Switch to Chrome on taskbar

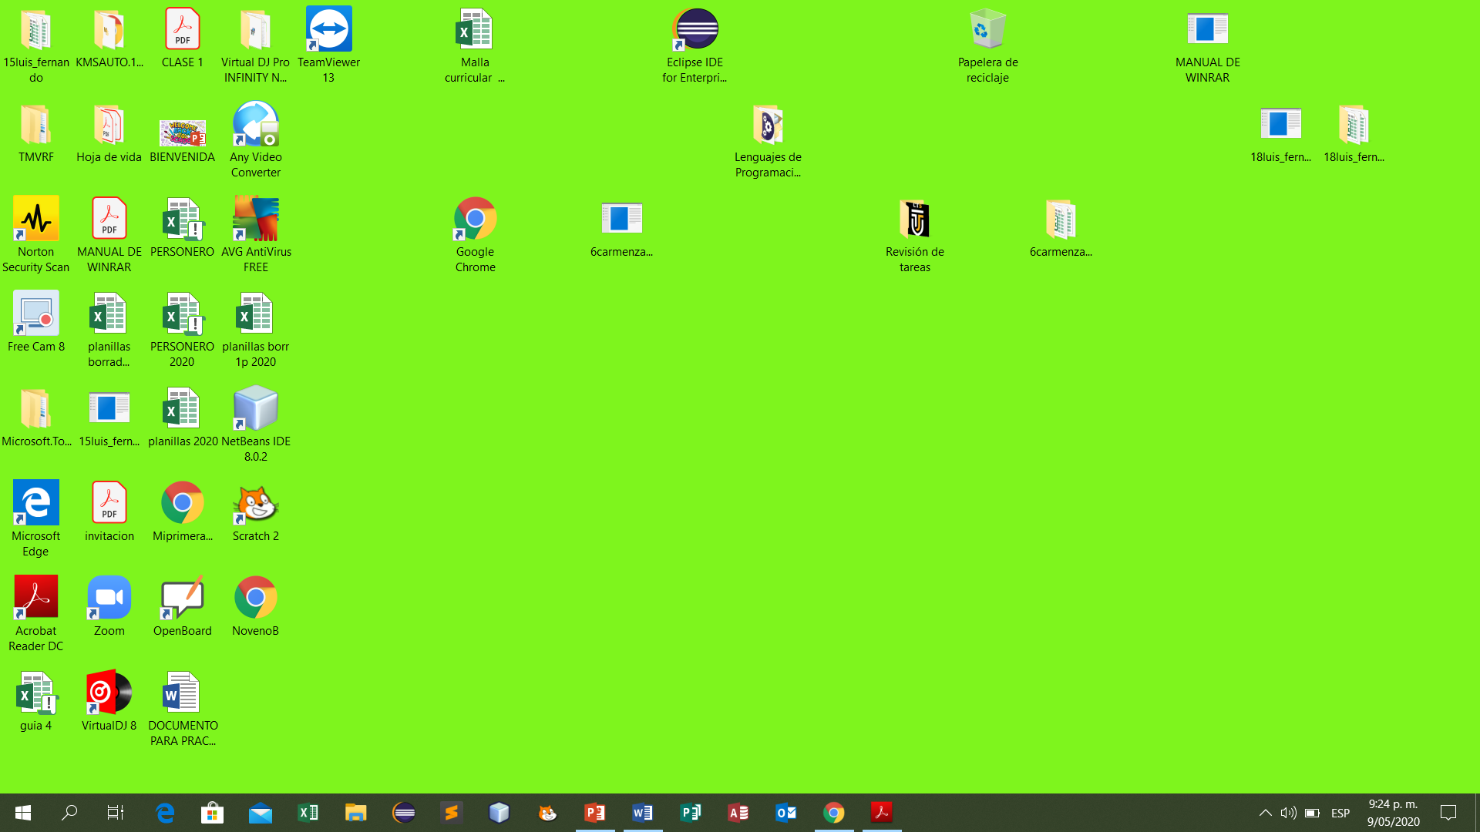pyautogui.click(x=833, y=813)
